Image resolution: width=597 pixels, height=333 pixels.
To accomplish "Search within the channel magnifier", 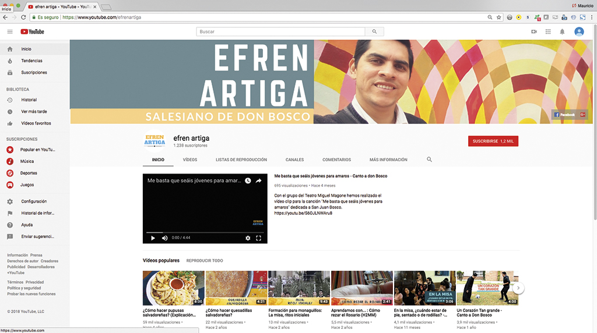I will click(429, 160).
